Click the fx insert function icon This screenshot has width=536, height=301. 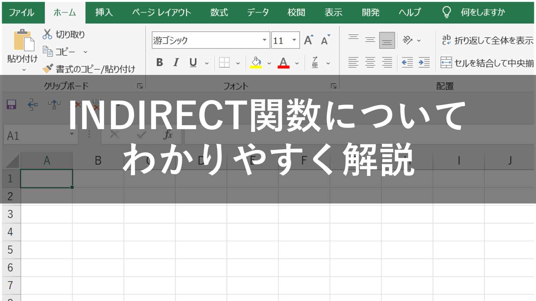168,135
